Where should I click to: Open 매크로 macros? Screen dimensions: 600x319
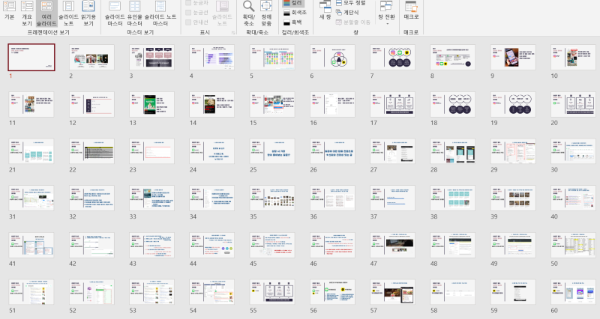click(411, 11)
